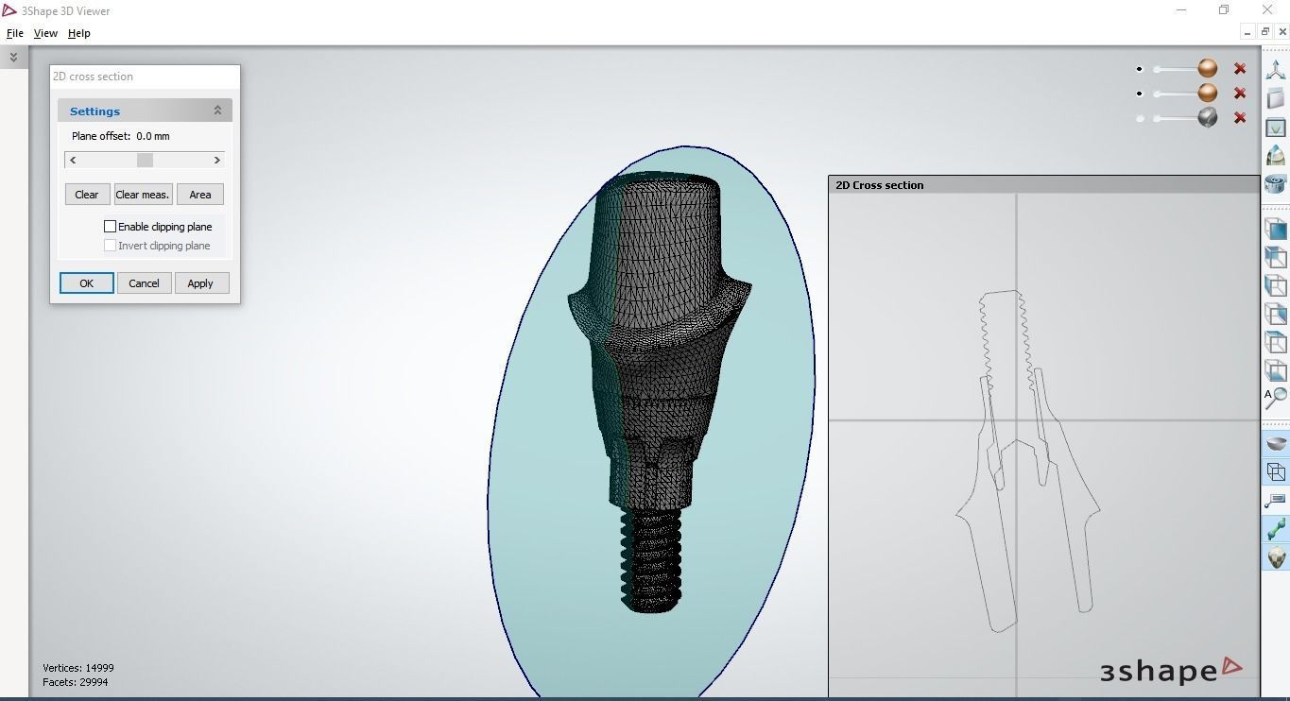1290x701 pixels.
Task: Click the Invert clipping plane checkbox
Action: coord(110,246)
